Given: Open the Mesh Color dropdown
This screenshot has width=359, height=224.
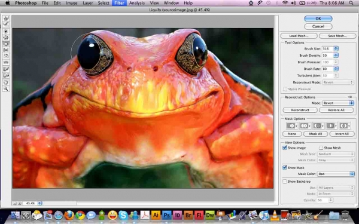Looking at the screenshot, I should click(x=336, y=160).
